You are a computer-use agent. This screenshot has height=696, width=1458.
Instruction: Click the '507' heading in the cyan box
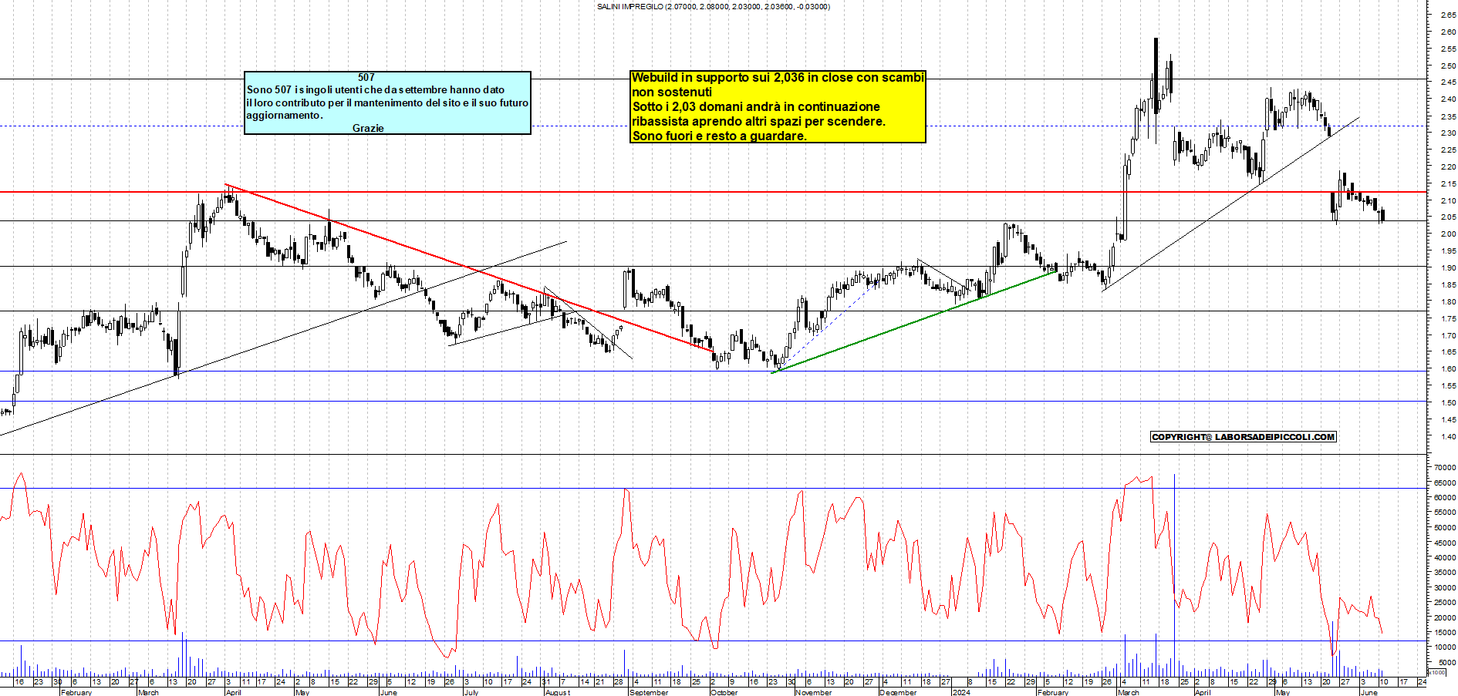click(366, 77)
